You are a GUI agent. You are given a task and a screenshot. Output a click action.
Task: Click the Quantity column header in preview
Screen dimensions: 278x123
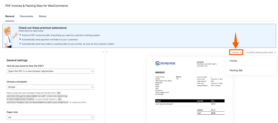point(201,101)
